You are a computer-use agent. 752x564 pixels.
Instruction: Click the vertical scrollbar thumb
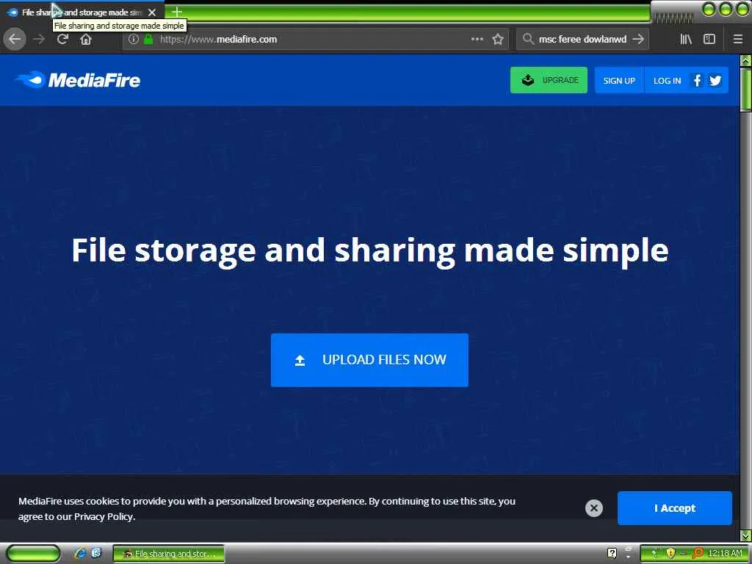pyautogui.click(x=745, y=90)
